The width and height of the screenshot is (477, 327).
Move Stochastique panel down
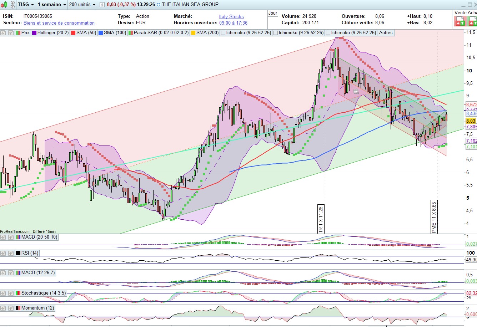3,293
